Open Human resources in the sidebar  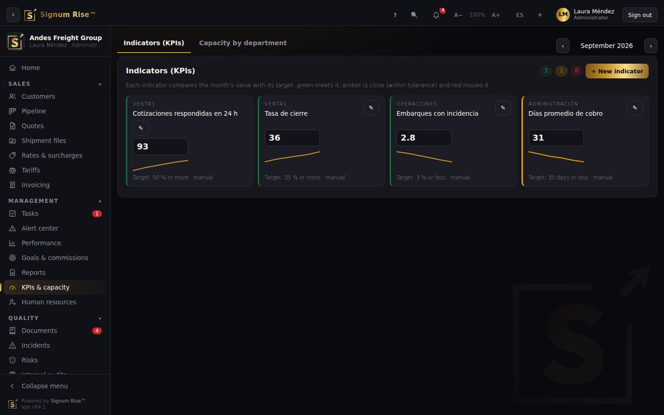pyautogui.click(x=55, y=302)
